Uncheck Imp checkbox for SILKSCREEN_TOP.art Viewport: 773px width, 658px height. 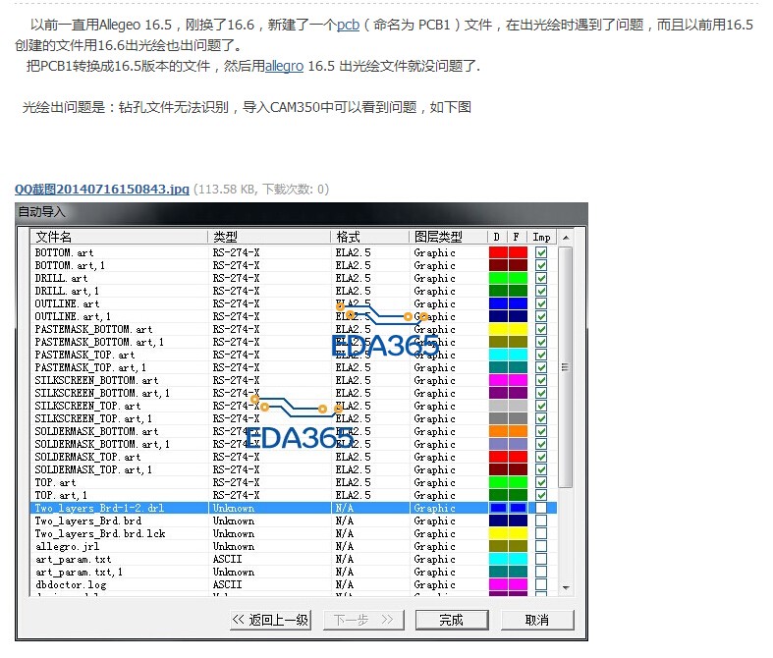tap(541, 406)
